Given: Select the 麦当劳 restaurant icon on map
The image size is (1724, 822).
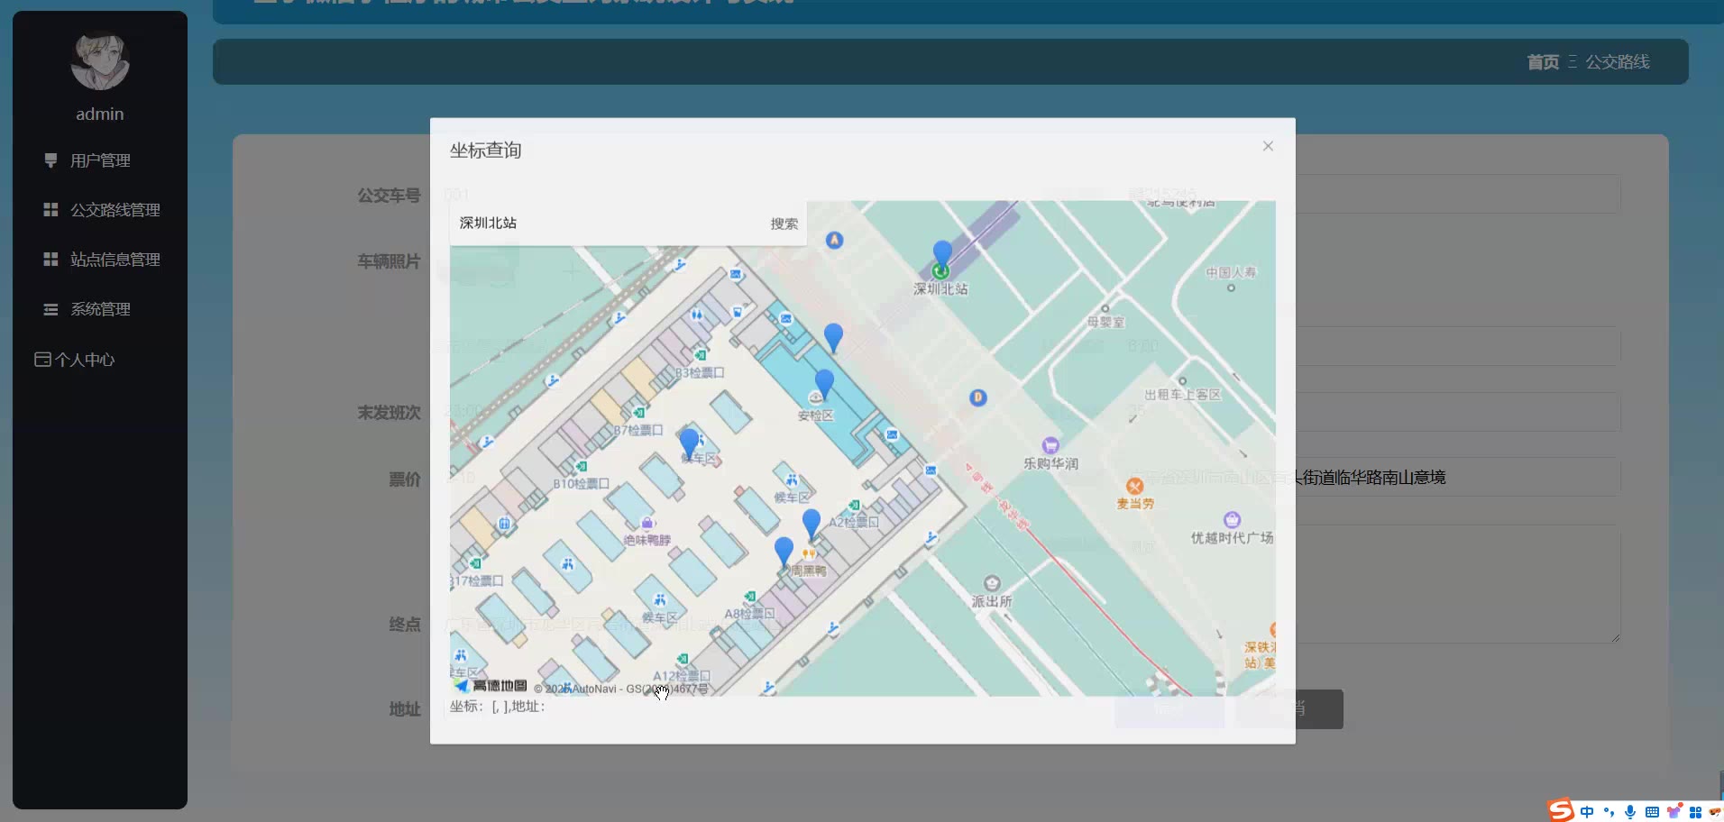Looking at the screenshot, I should click(x=1134, y=487).
